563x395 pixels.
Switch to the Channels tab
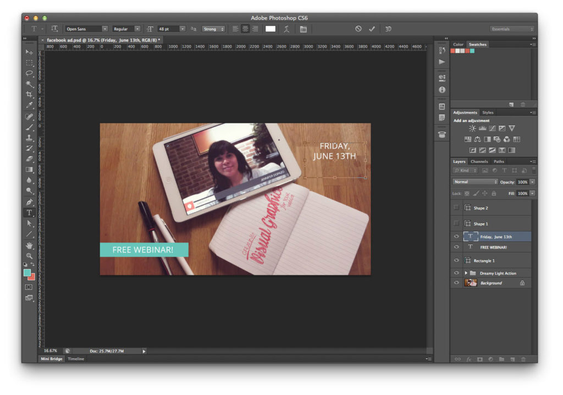coord(479,162)
